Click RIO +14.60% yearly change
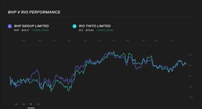The image size is (202, 109). [x=105, y=30]
